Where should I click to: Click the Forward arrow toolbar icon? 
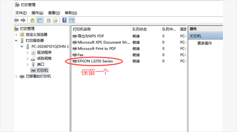pos(23,20)
